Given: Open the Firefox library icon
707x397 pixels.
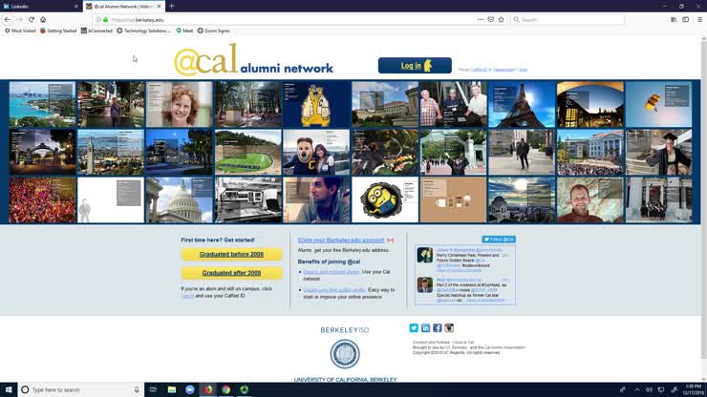Looking at the screenshot, I should pyautogui.click(x=674, y=19).
